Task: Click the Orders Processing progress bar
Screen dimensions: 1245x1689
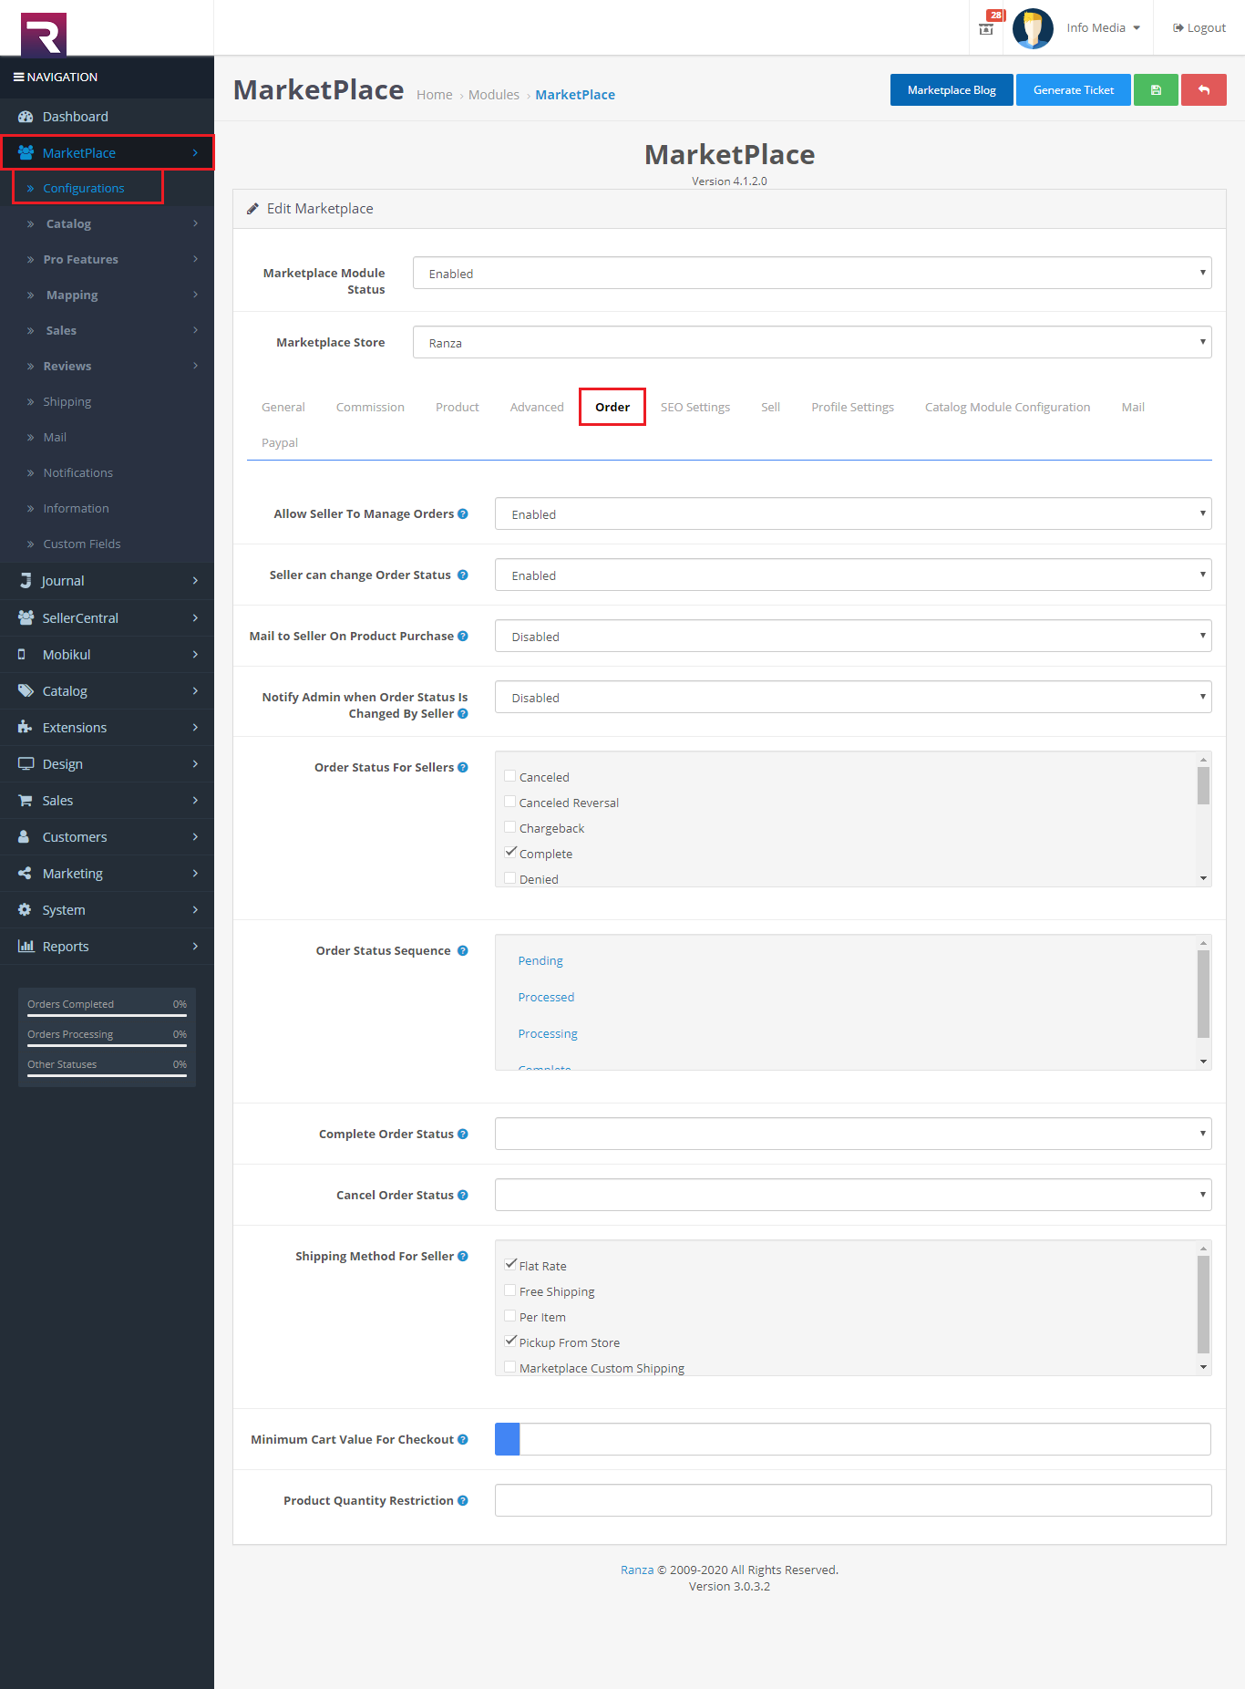Action: pos(107,1044)
